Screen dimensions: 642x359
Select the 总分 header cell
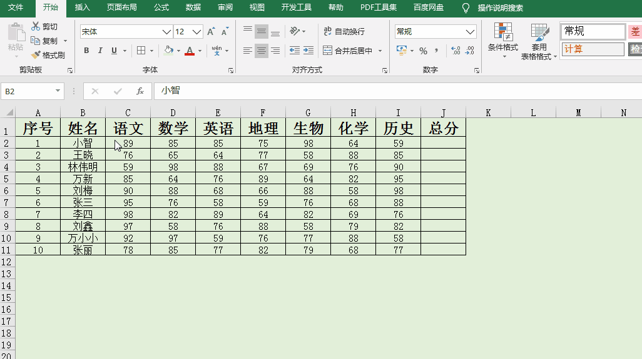(444, 128)
